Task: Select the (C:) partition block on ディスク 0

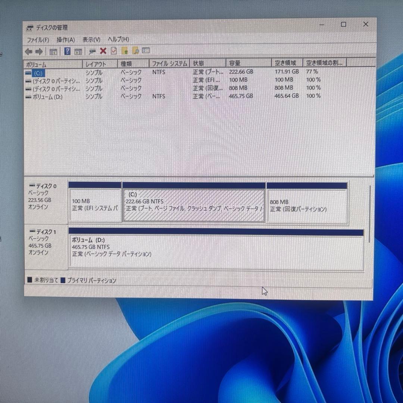Action: coord(193,203)
